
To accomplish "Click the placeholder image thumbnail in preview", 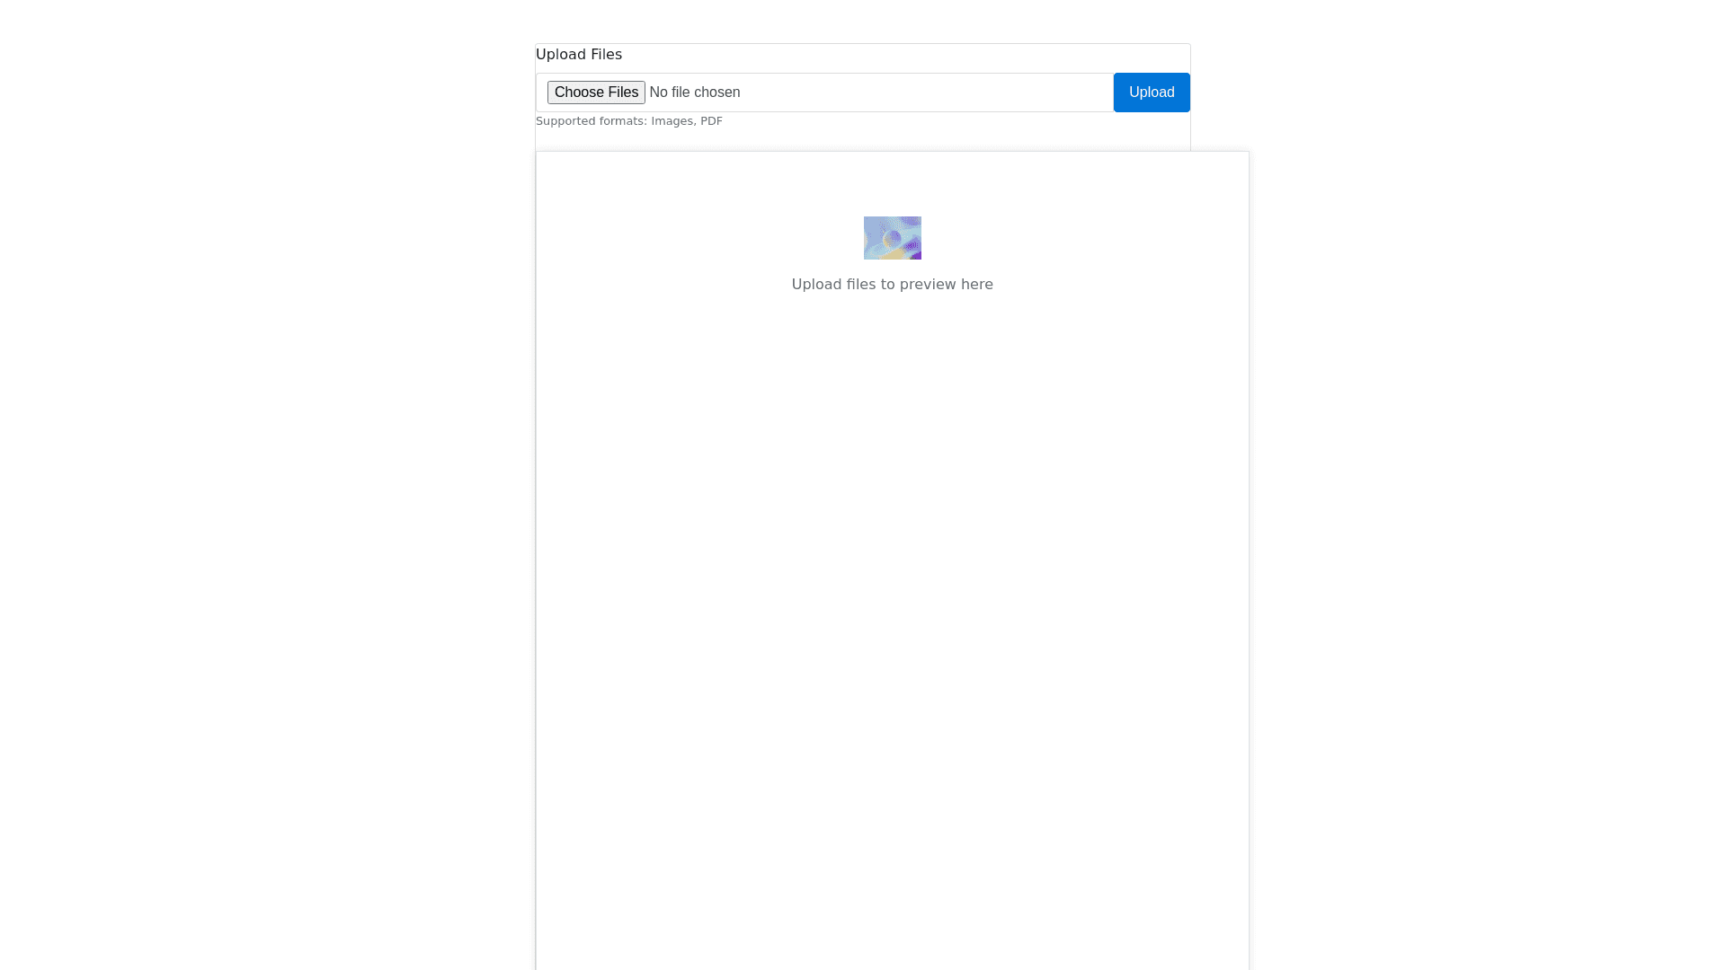I will coord(892,238).
